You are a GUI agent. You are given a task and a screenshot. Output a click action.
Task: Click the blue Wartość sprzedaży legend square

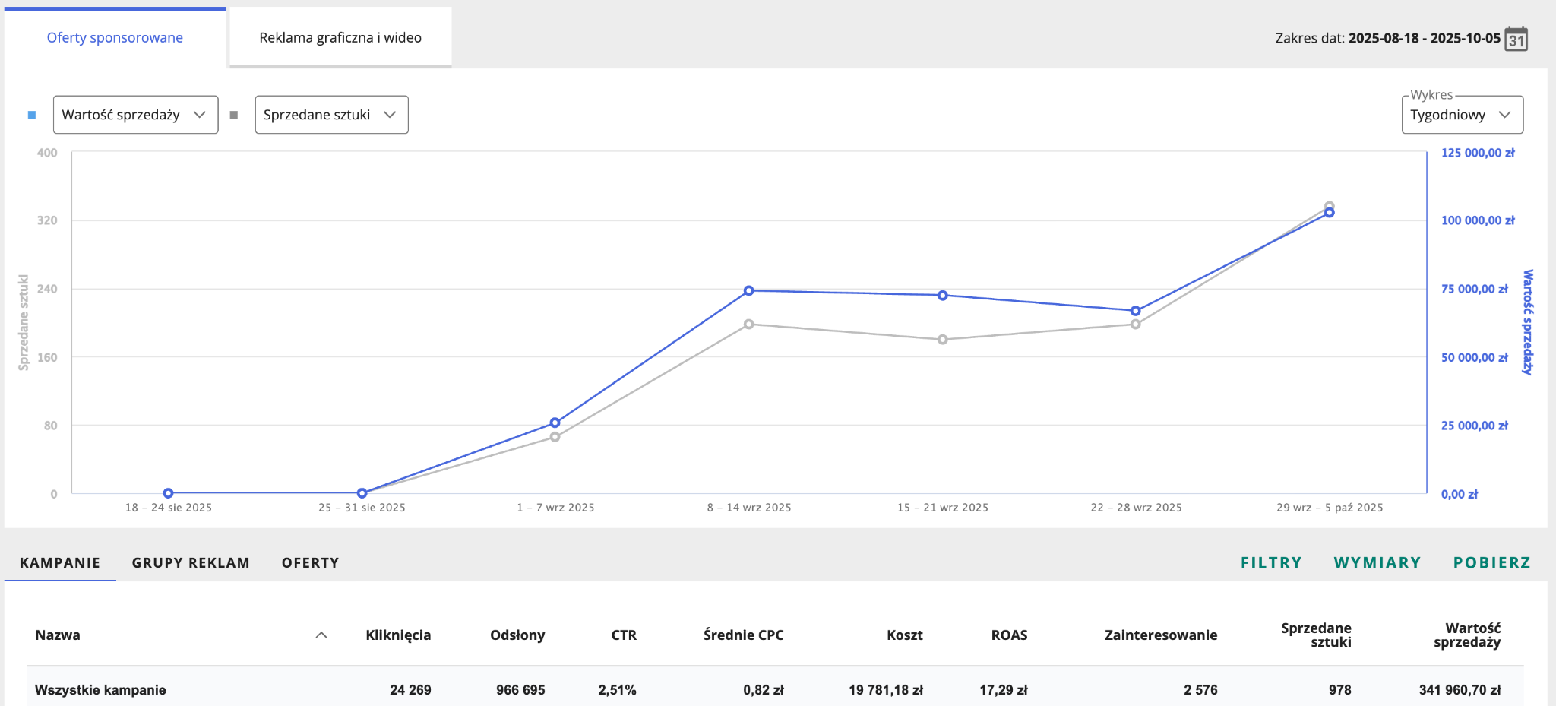32,115
